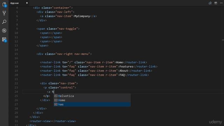Click the MyCompany text on line 6
This screenshot has width=224, height=126.
pos(82,16)
